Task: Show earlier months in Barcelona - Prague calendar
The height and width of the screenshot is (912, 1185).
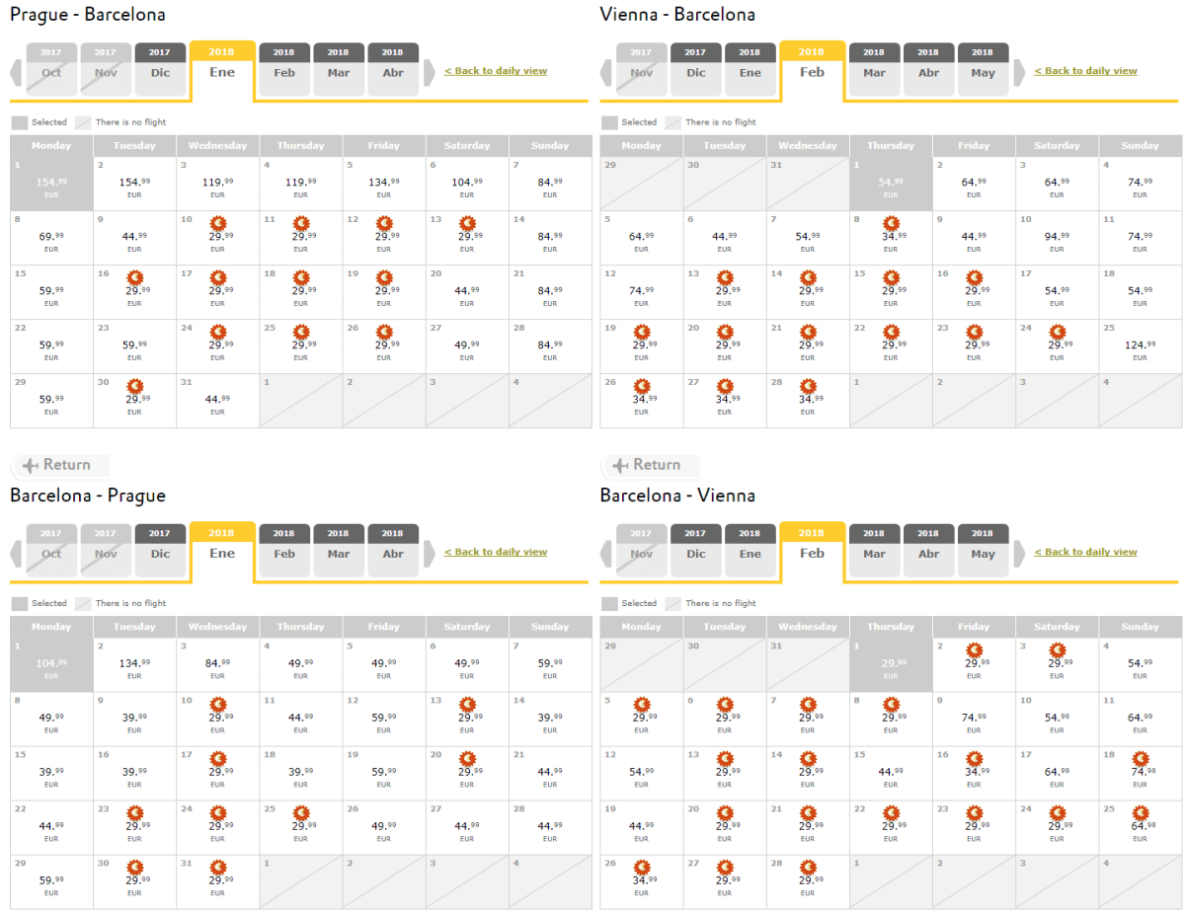Action: [x=15, y=554]
